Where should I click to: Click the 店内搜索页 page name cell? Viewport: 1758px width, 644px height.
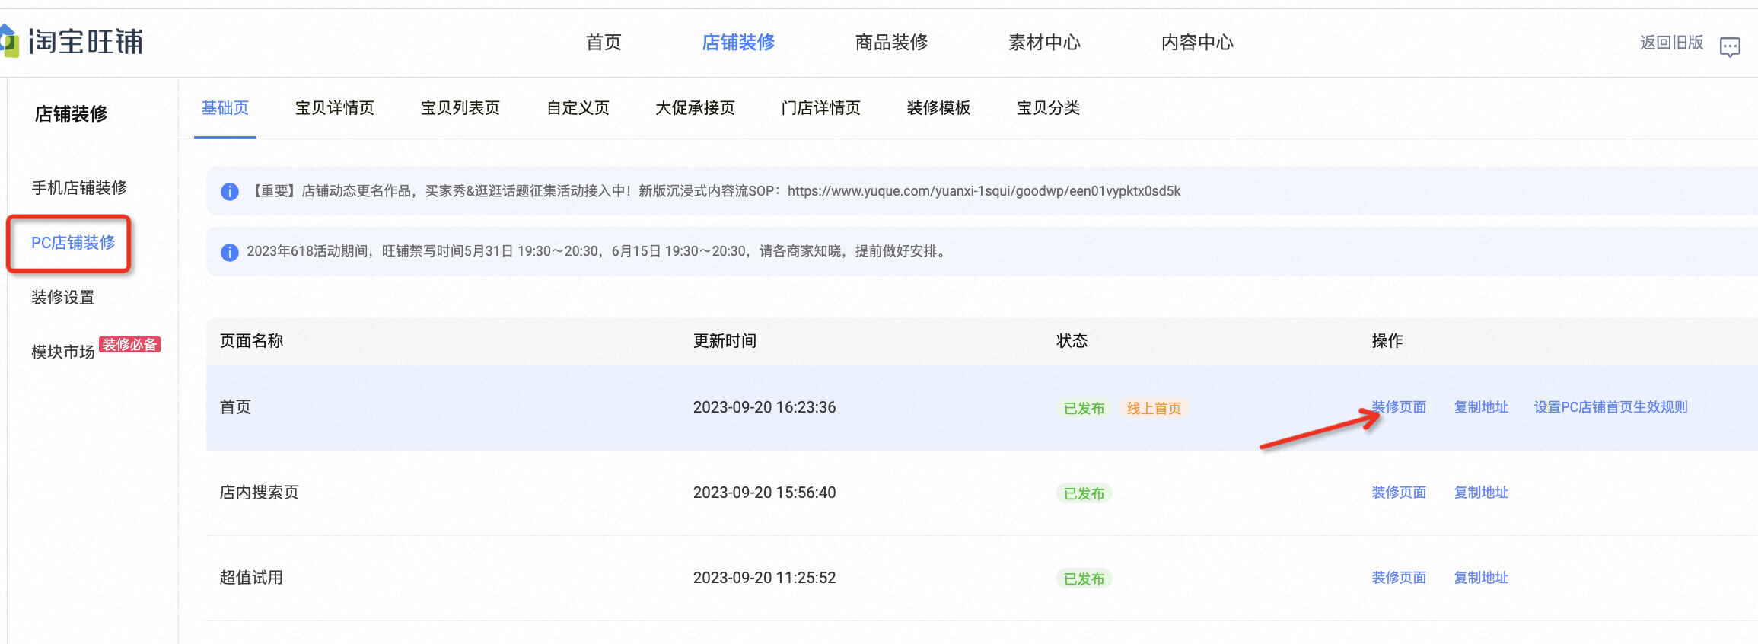pyautogui.click(x=260, y=493)
